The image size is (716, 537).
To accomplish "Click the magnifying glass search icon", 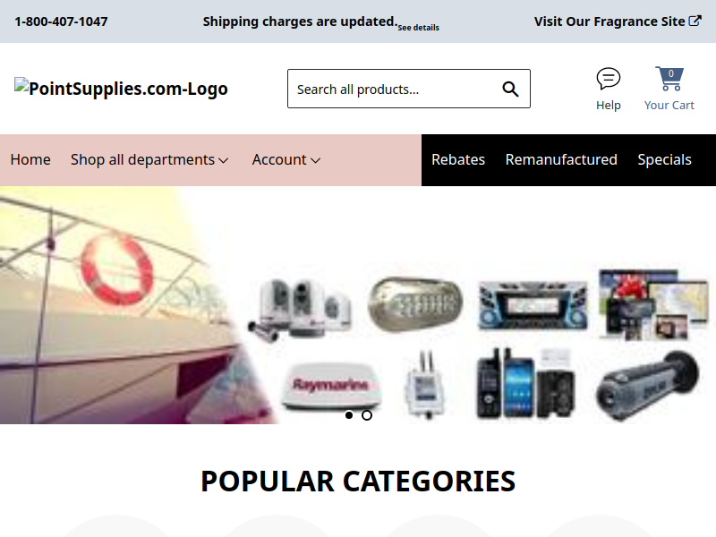I will pyautogui.click(x=510, y=89).
